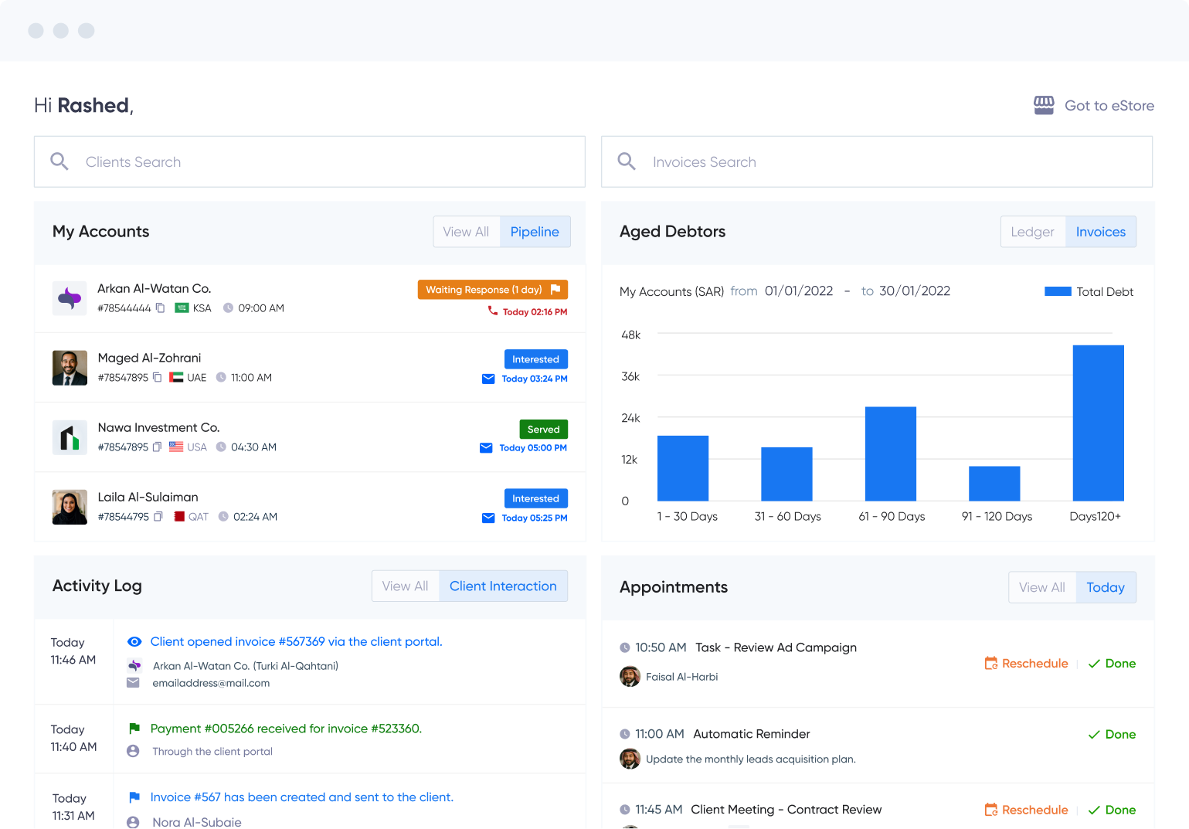Click the eye icon on the opened invoice activity
Screen dimensions: 1189x829
coord(134,641)
